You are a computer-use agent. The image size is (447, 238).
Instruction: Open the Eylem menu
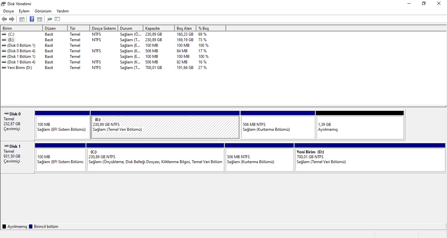point(24,11)
